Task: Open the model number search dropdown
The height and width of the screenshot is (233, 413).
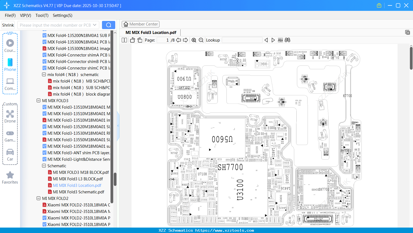Action: click(x=95, y=25)
